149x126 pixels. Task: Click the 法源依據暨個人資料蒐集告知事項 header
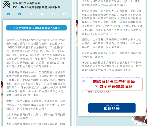pos(37,28)
